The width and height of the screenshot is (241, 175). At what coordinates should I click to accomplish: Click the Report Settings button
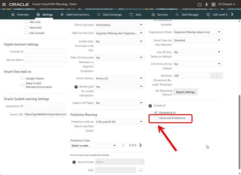[x=186, y=92]
